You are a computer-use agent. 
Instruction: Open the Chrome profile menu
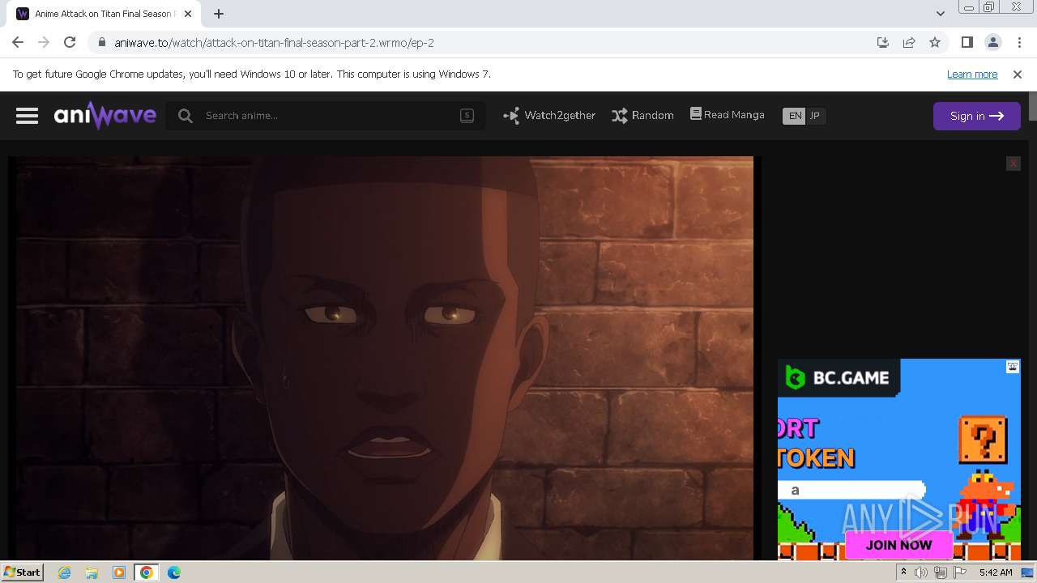coord(992,43)
